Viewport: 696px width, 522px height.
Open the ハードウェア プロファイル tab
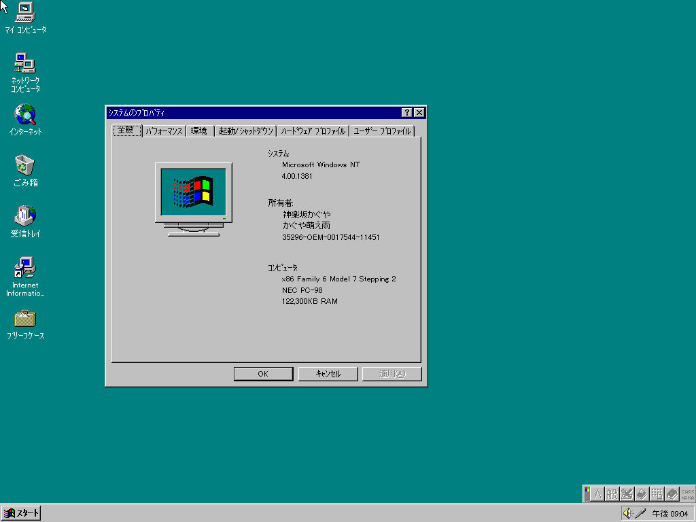(x=313, y=131)
